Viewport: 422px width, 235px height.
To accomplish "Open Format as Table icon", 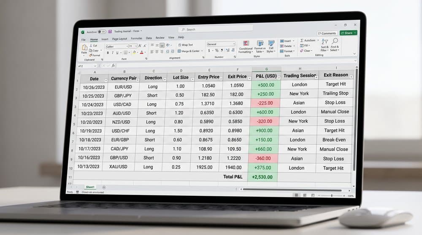I will (x=260, y=43).
